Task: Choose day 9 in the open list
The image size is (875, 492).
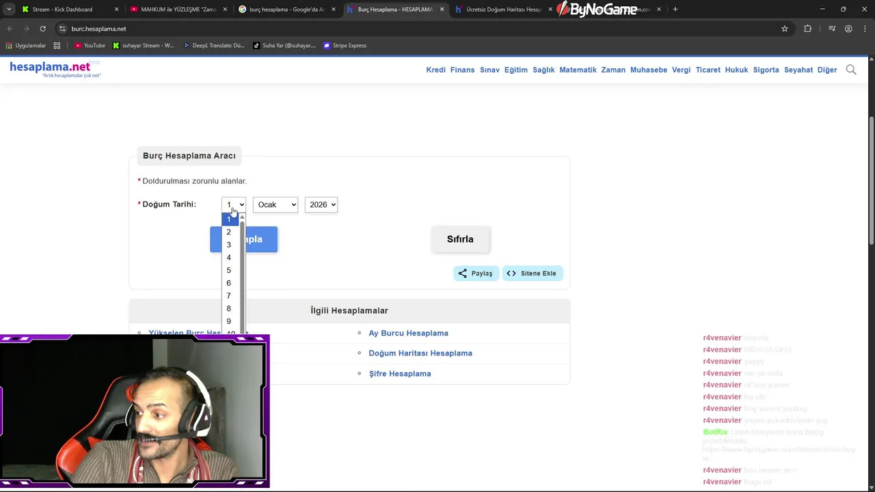Action: tap(231, 321)
